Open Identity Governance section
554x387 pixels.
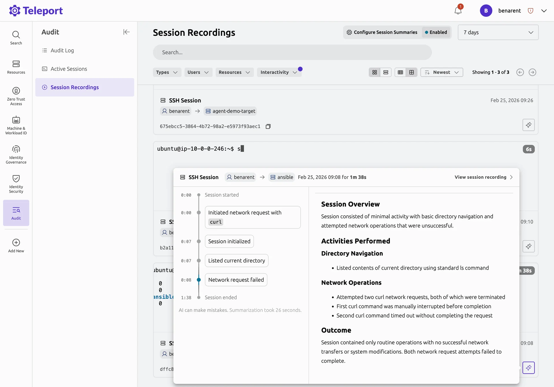(16, 155)
